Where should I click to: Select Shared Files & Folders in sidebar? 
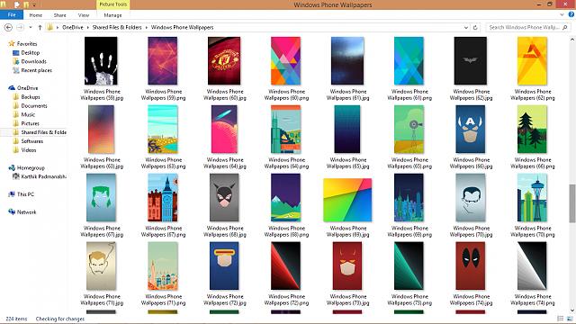[43, 132]
